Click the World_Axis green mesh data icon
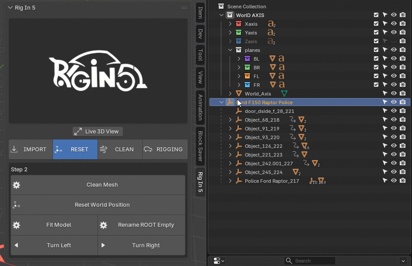Image resolution: width=412 pixels, height=266 pixels. tap(284, 93)
